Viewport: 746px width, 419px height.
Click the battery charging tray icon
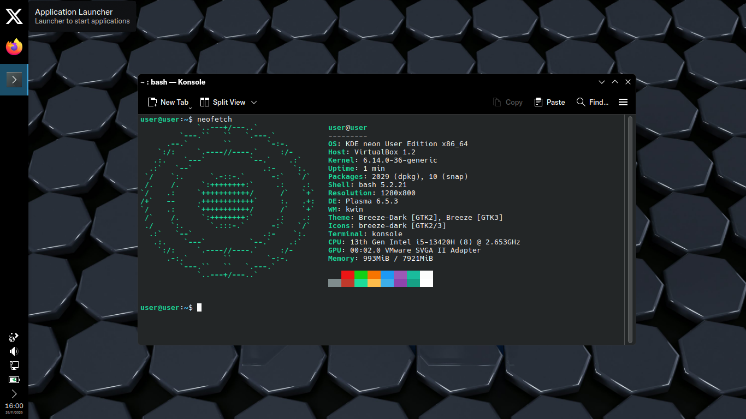[14, 380]
